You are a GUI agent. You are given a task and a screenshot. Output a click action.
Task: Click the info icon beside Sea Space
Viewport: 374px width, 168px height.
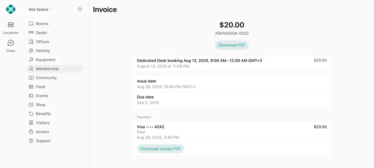click(80, 9)
